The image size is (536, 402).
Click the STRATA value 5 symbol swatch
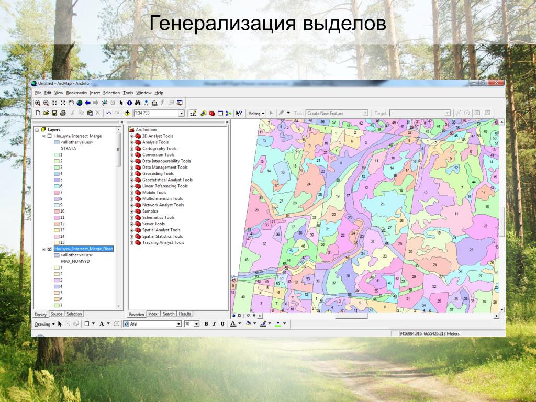tap(57, 180)
